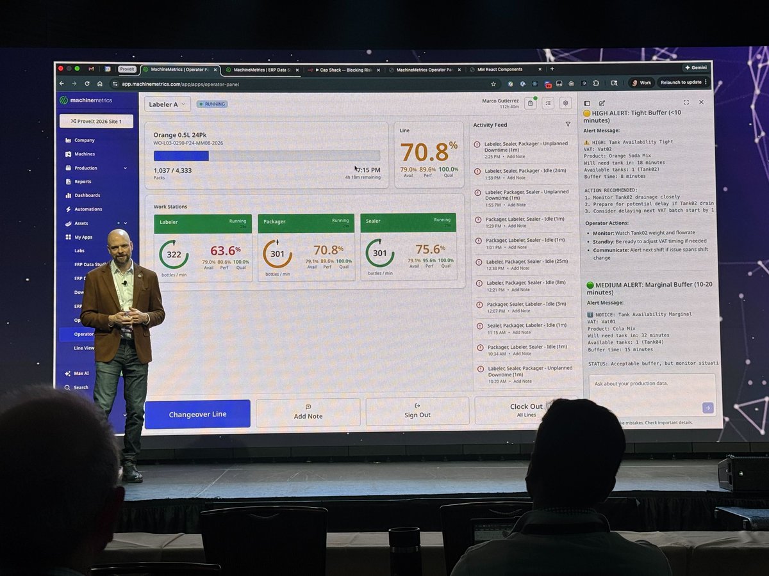Go back with the browser back arrow
769x576 pixels.
(62, 84)
